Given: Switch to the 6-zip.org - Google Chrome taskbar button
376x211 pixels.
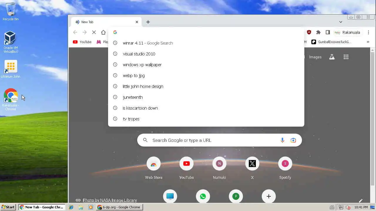Looking at the screenshot, I should tap(120, 207).
